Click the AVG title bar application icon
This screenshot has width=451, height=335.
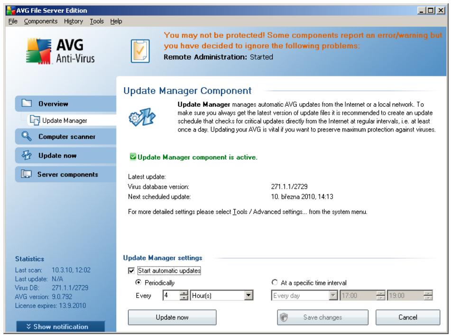10,10
